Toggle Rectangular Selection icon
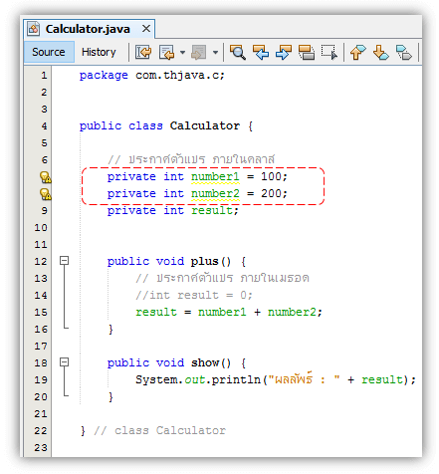This screenshot has height=474, width=439. [x=329, y=52]
